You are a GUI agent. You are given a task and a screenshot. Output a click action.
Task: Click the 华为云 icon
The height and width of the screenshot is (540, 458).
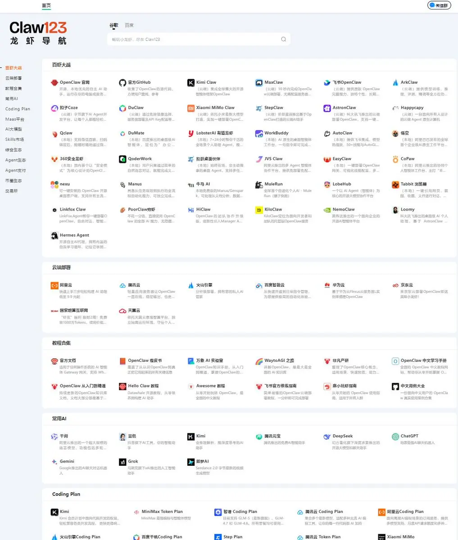pyautogui.click(x=327, y=285)
